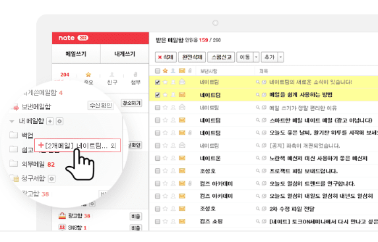Click sender 조성호 on '2차 수정 파일 전달'
This screenshot has width=378, height=242.
[208, 209]
